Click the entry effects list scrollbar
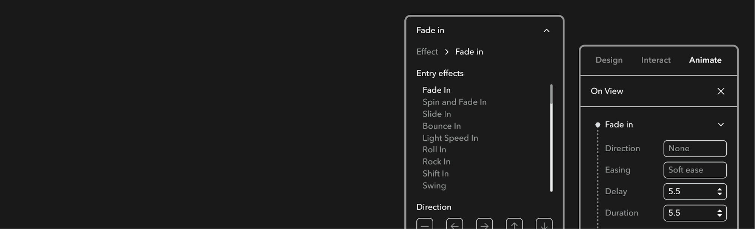Viewport: 755px width, 229px height. coord(551,138)
